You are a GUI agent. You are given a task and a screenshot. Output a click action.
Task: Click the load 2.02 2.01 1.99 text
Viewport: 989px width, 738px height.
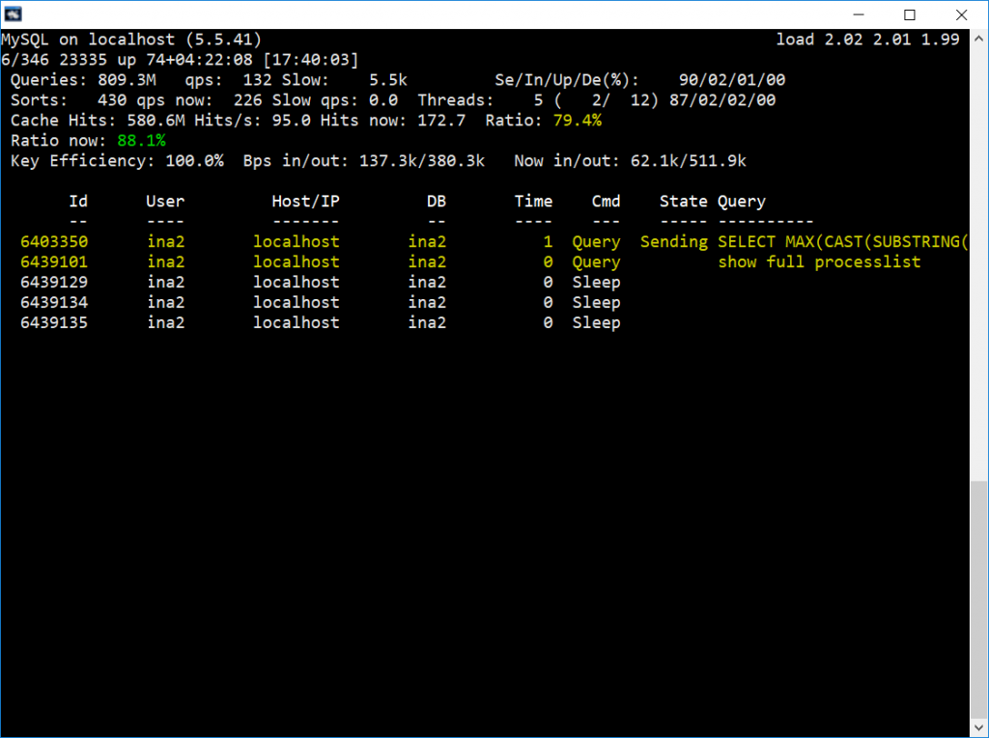(868, 40)
